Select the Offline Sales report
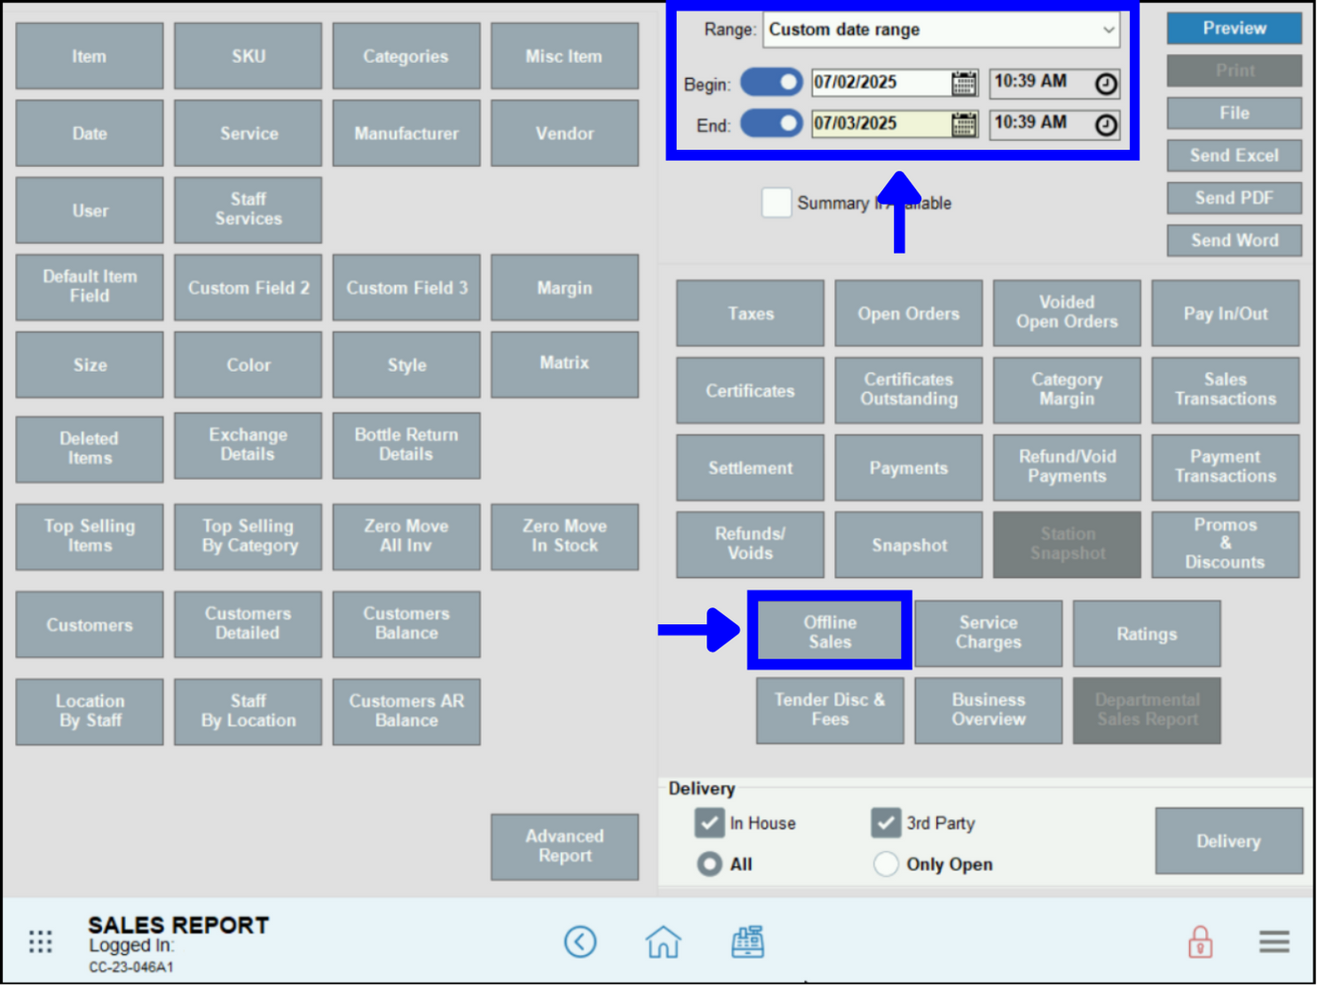 point(829,630)
